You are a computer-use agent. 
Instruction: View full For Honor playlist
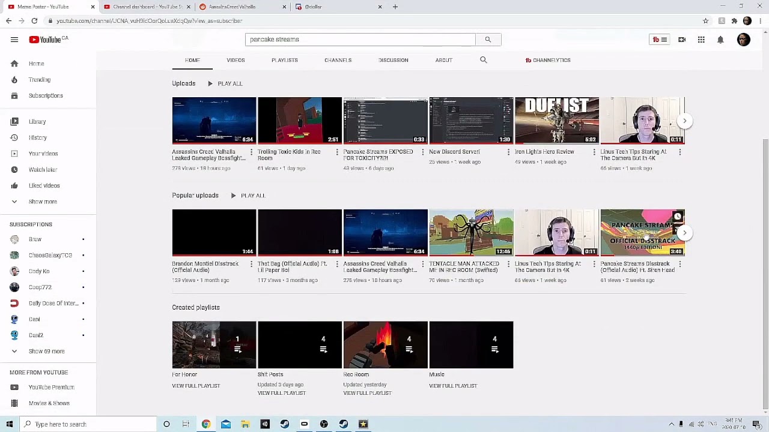point(196,386)
